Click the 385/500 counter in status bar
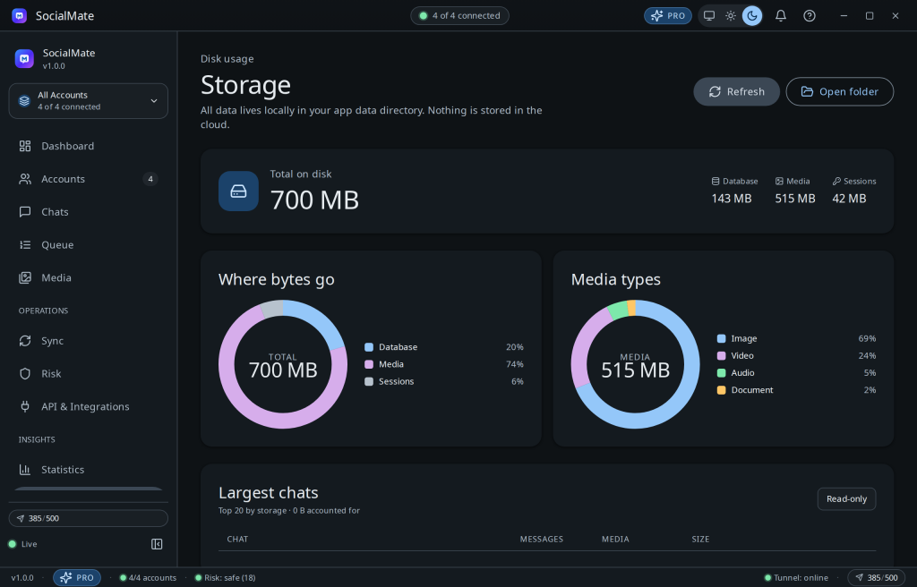The image size is (917, 587). (x=876, y=578)
